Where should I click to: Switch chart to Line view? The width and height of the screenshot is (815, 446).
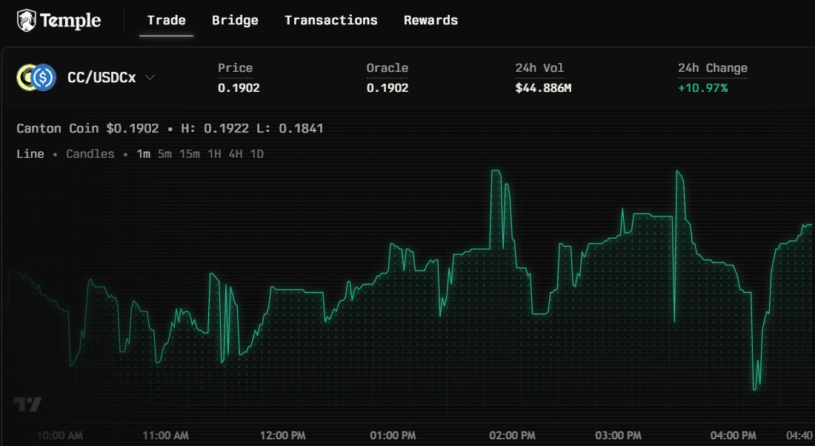(x=30, y=154)
